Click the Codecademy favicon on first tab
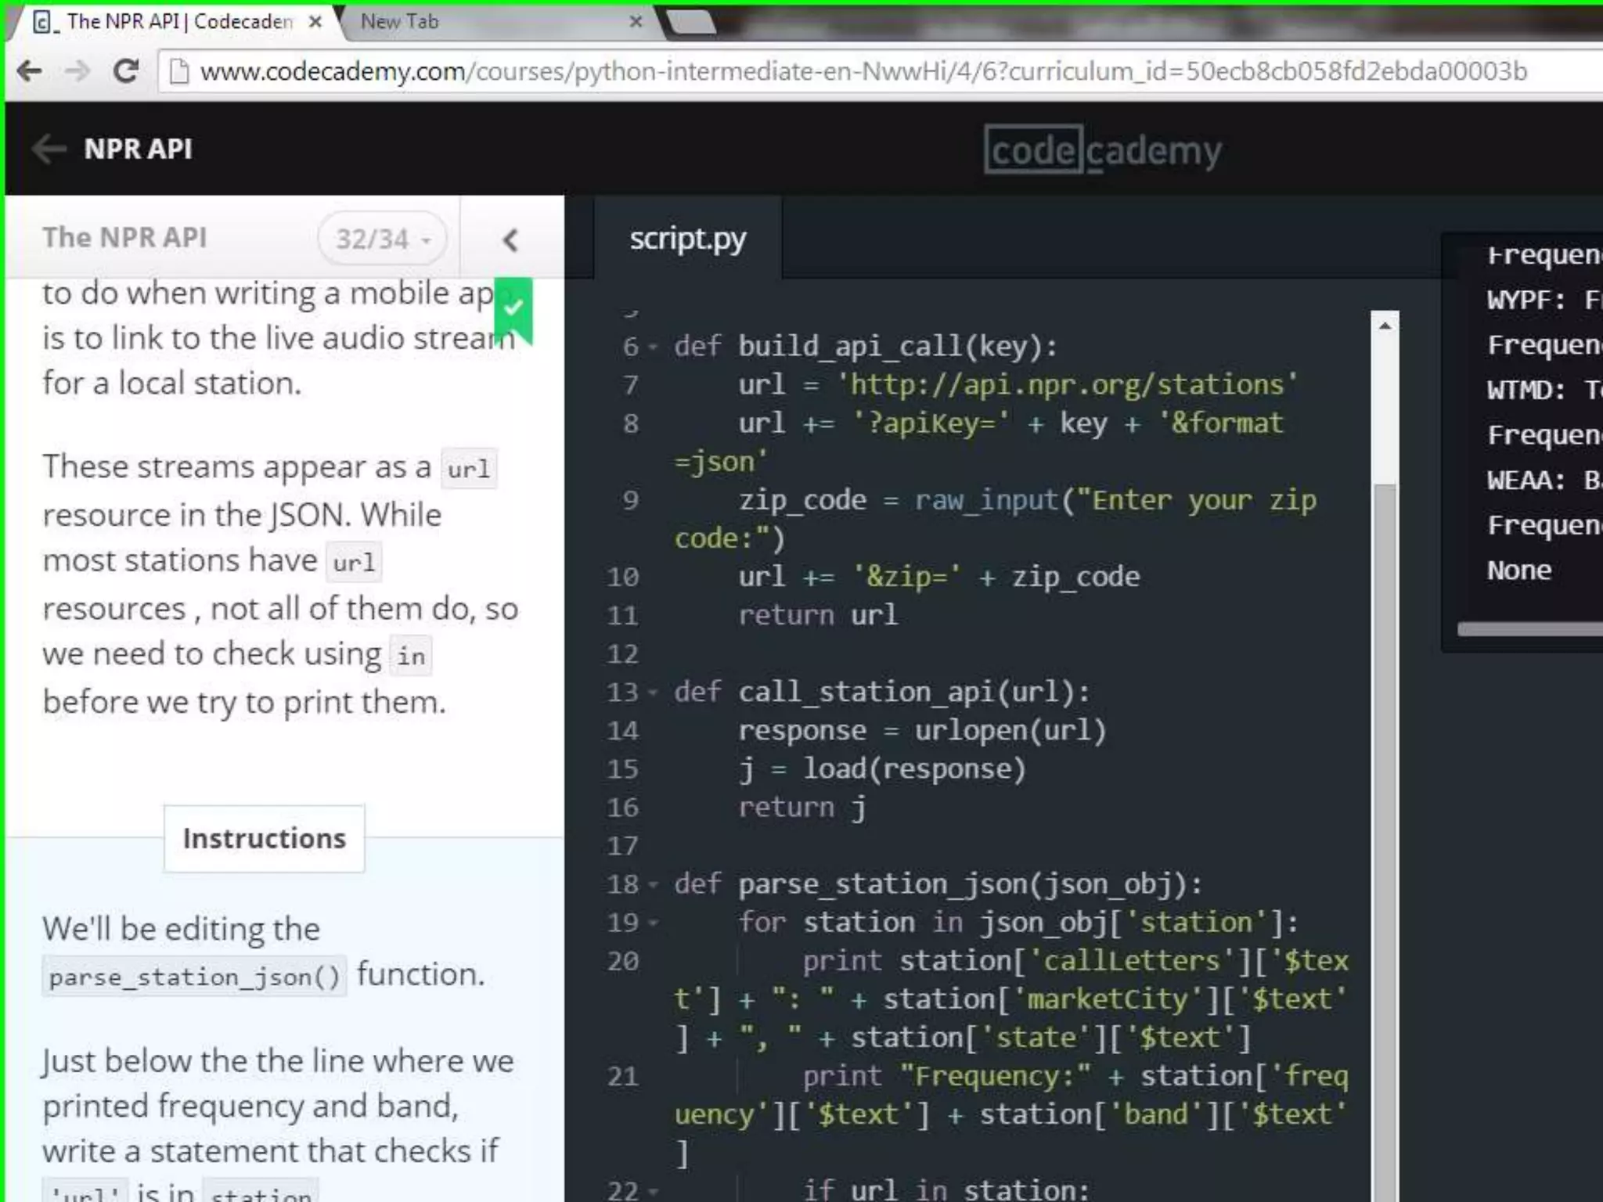The width and height of the screenshot is (1603, 1202). (43, 21)
